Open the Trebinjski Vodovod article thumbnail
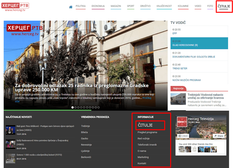This screenshot has height=168, width=233. (178, 99)
